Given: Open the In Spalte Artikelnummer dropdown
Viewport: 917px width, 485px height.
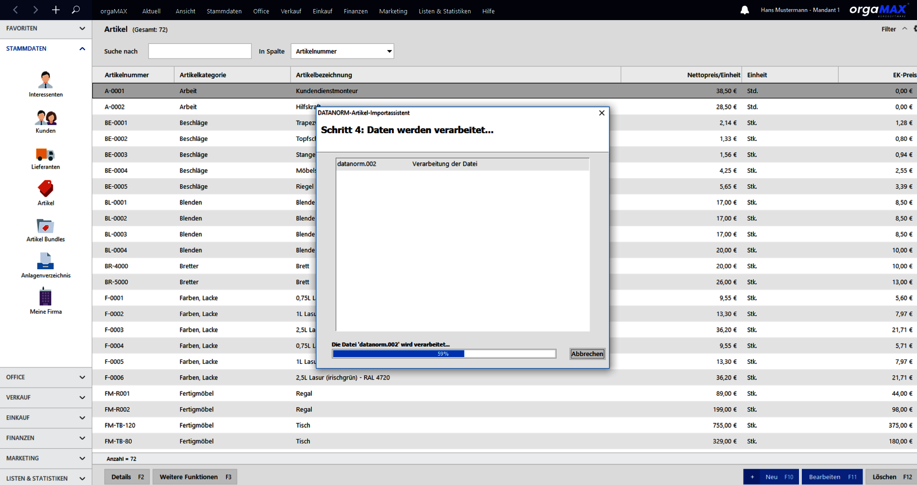Looking at the screenshot, I should [342, 51].
